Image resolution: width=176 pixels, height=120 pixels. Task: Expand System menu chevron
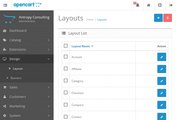49,116
